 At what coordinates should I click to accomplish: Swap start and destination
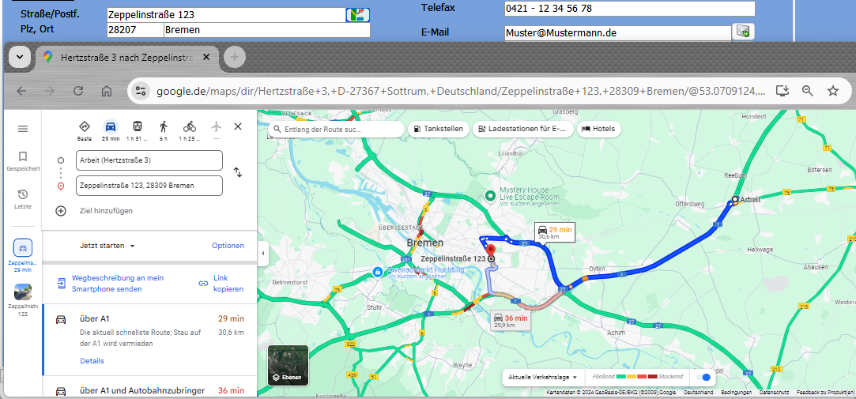[238, 172]
